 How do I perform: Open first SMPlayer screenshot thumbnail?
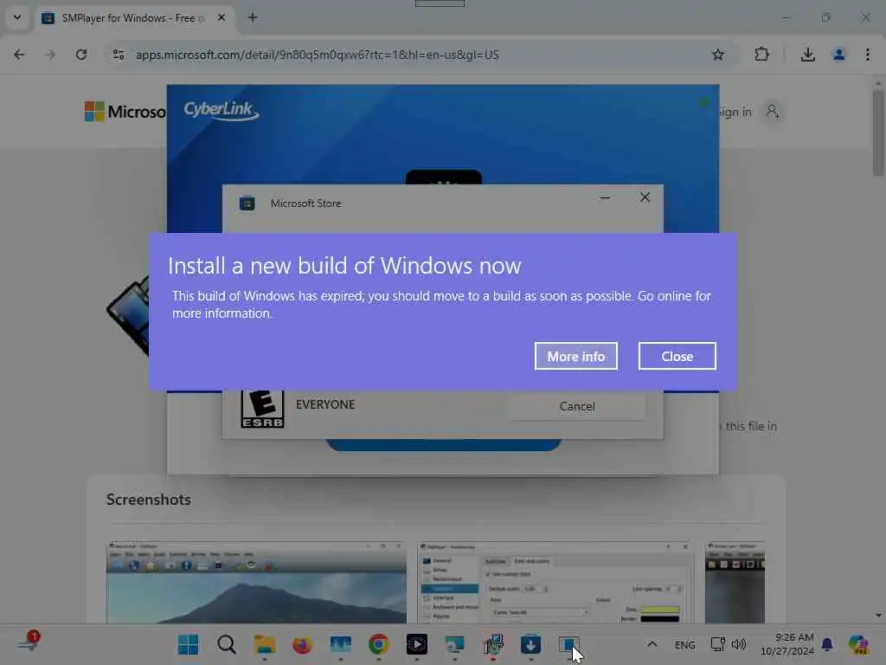click(x=256, y=583)
